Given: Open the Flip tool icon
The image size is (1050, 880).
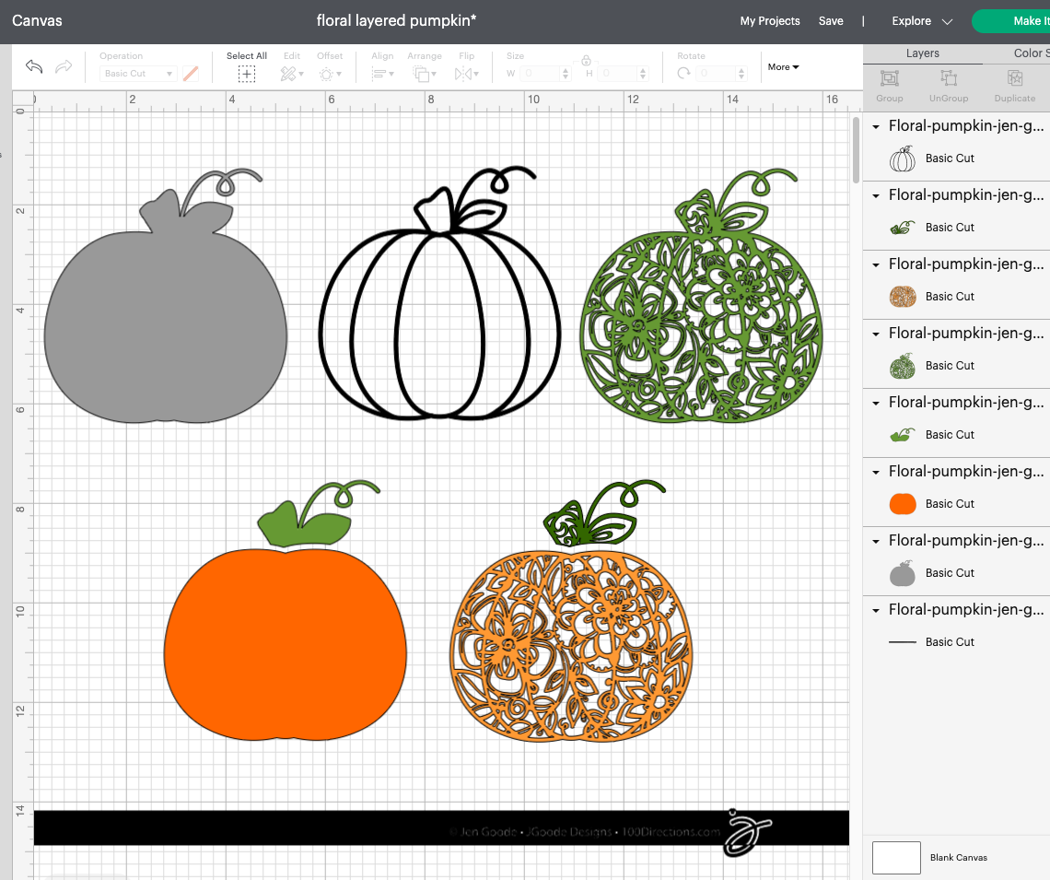Looking at the screenshot, I should coord(467,74).
